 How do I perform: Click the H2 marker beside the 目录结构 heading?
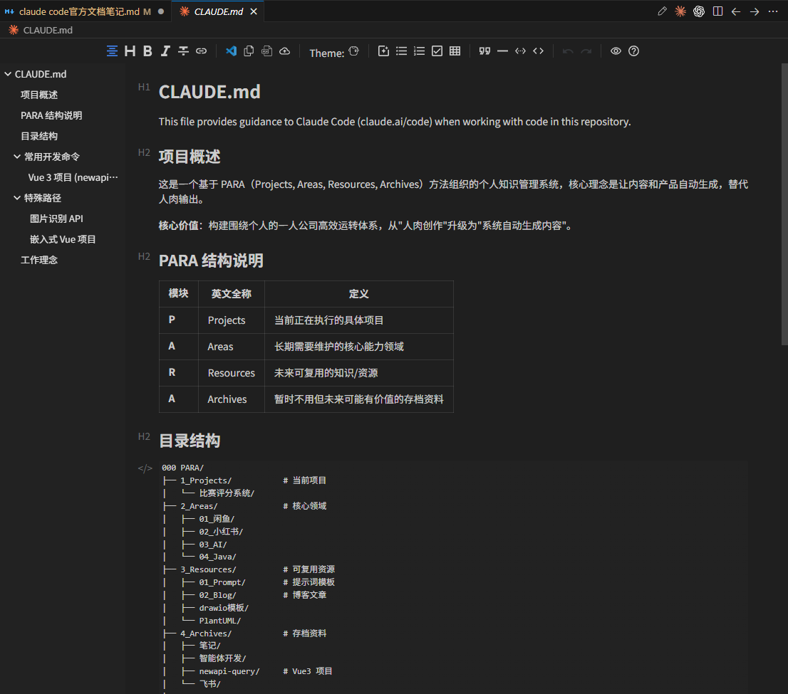pyautogui.click(x=144, y=436)
